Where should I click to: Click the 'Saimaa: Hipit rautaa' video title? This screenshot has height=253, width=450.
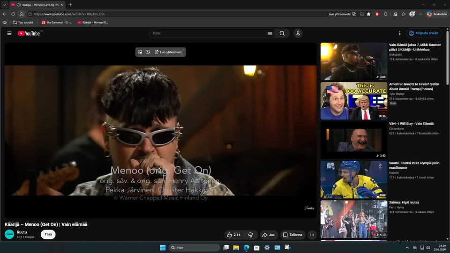(404, 202)
